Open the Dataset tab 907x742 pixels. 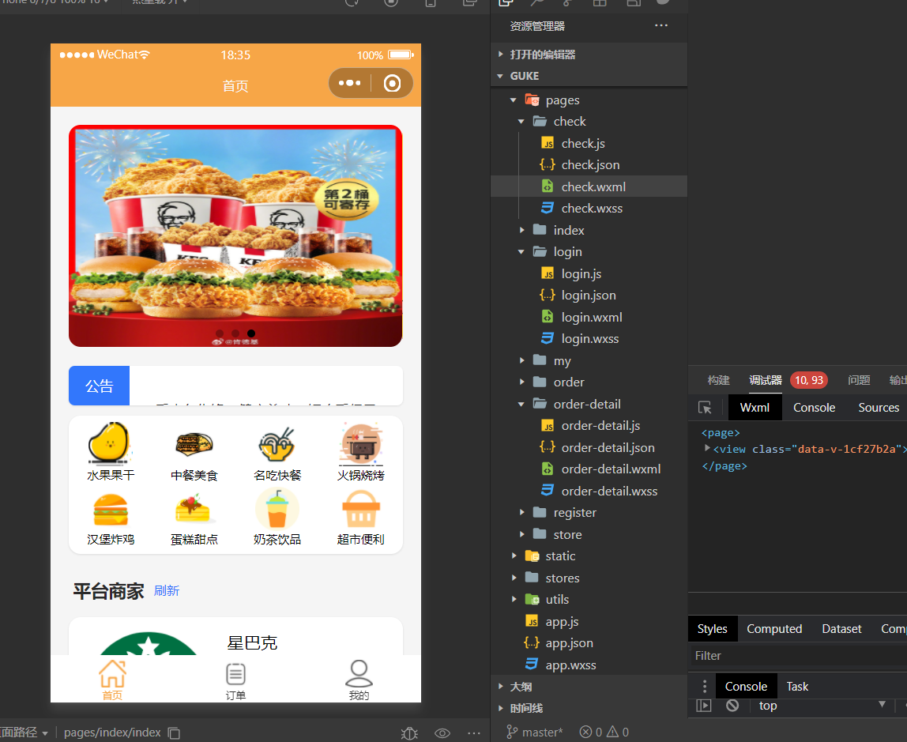[x=841, y=629]
